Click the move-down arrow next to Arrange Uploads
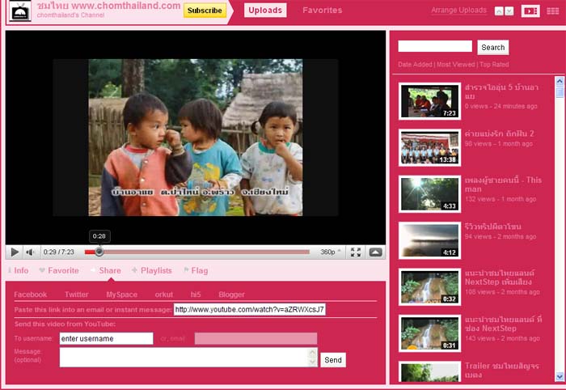This screenshot has height=390, width=566. [509, 11]
